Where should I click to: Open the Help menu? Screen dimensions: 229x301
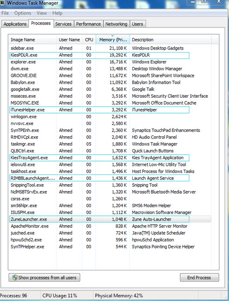point(57,13)
